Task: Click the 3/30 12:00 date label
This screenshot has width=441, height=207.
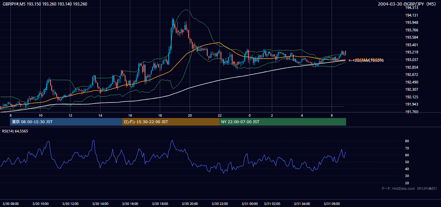Action: pos(70,204)
